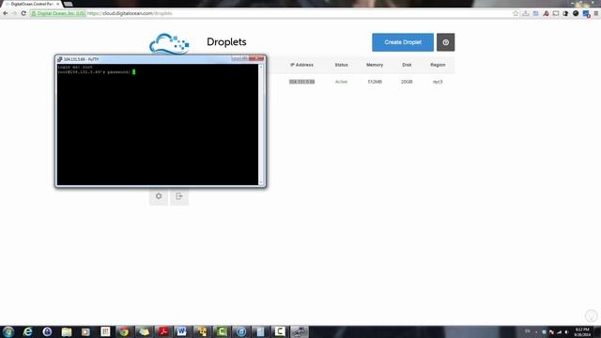601x338 pixels.
Task: Open the file folder icon in the taskbar
Action: [x=67, y=331]
